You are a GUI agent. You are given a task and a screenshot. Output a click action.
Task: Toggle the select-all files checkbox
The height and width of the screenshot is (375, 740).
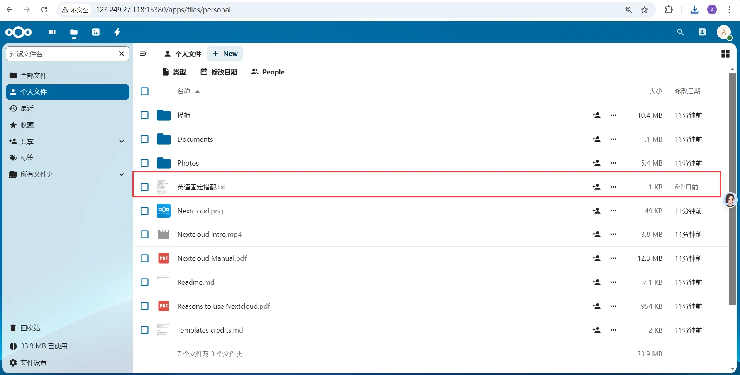click(x=145, y=91)
